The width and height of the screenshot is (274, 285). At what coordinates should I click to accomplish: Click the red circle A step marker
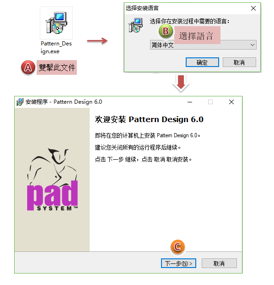pyautogui.click(x=28, y=67)
